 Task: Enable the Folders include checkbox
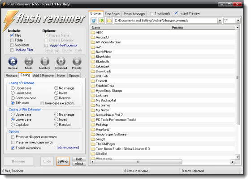point(12,40)
